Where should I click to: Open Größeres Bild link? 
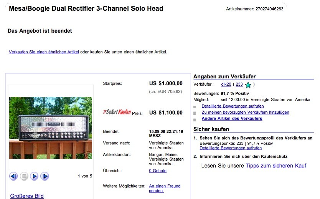point(27,196)
